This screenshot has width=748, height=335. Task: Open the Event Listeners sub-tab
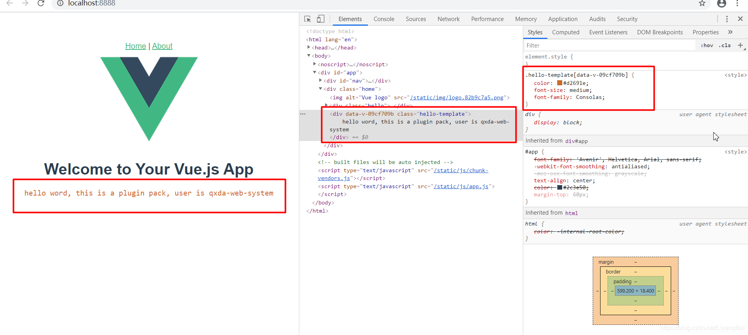tap(608, 32)
